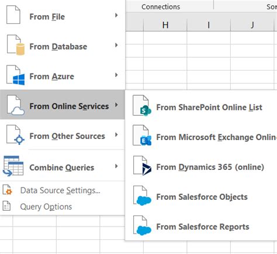
Task: Click the Combine Queries tables icon
Action: [13, 166]
